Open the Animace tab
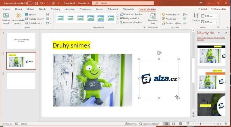Image resolution: width=231 pixels, height=127 pixels. (70, 9)
